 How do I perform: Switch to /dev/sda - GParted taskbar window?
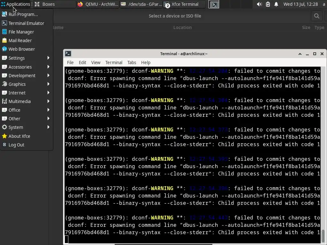point(141,4)
